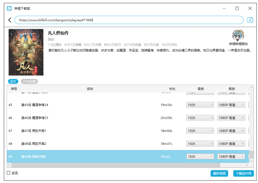The height and width of the screenshot is (183, 258).
Task: Click the 解析视频 button
Action: coord(219,173)
